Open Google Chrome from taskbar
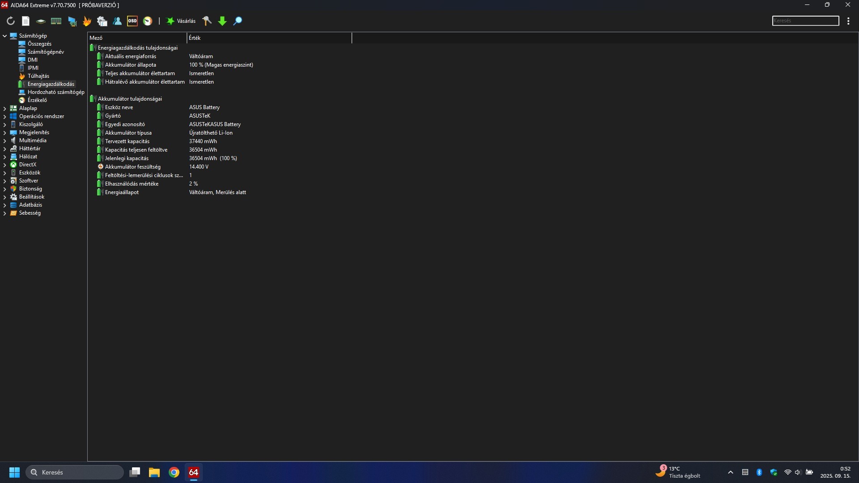 [174, 472]
